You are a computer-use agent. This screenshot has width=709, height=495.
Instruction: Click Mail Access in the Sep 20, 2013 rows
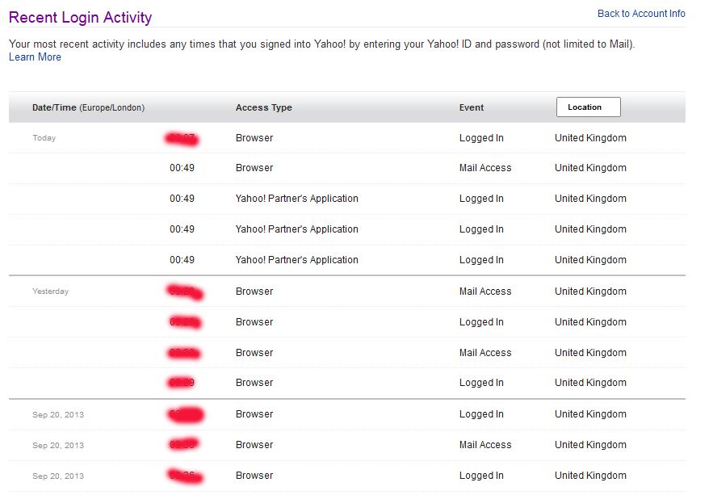(485, 445)
